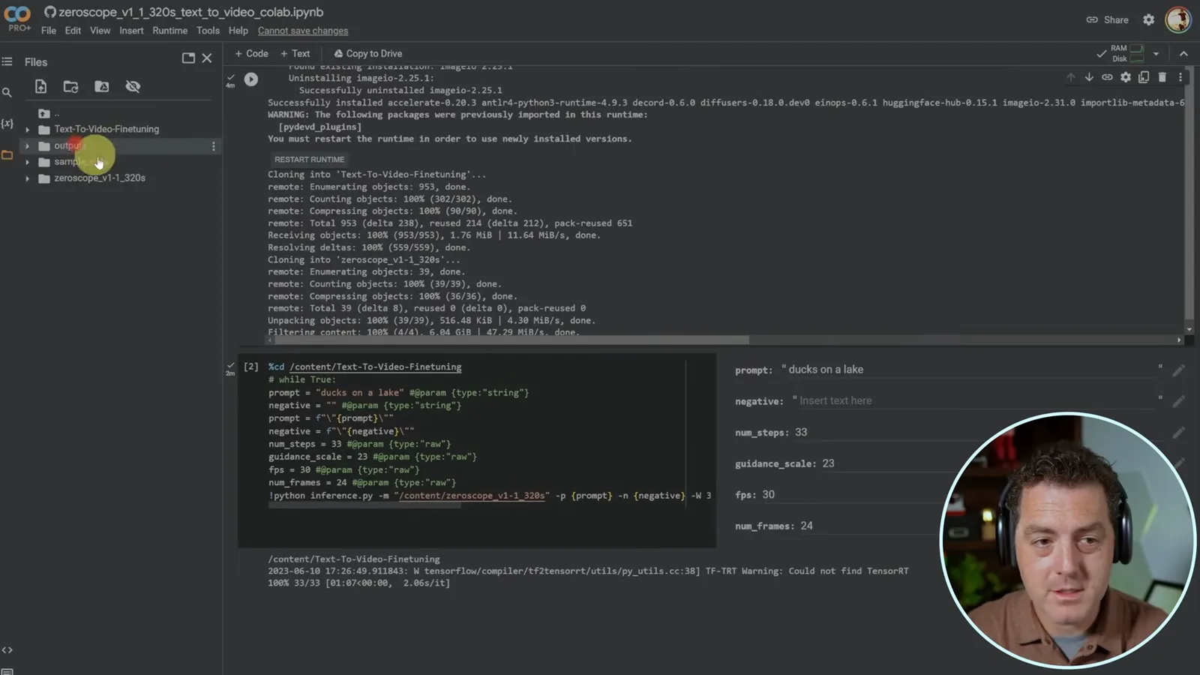Click output horizontal scrollbar
This screenshot has height=675, width=1200.
click(x=511, y=340)
